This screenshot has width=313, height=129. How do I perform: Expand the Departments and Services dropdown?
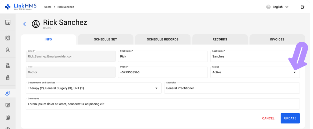point(94,88)
